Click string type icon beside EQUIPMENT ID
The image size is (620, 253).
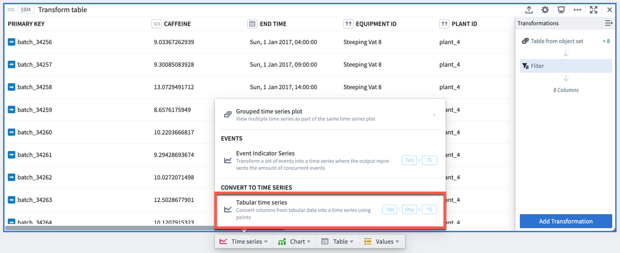(x=348, y=24)
